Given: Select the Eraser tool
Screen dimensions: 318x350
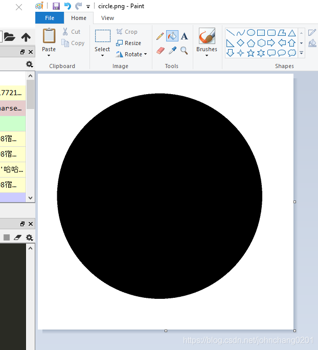Looking at the screenshot, I should pos(161,51).
